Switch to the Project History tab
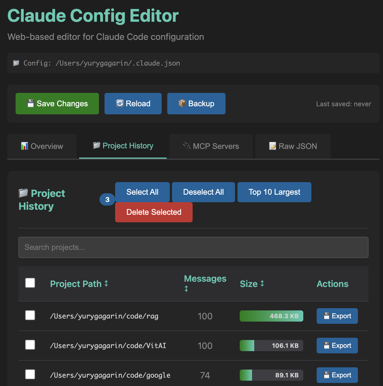 click(x=123, y=146)
